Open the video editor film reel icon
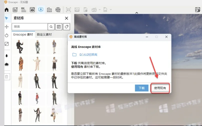 click(58, 10)
